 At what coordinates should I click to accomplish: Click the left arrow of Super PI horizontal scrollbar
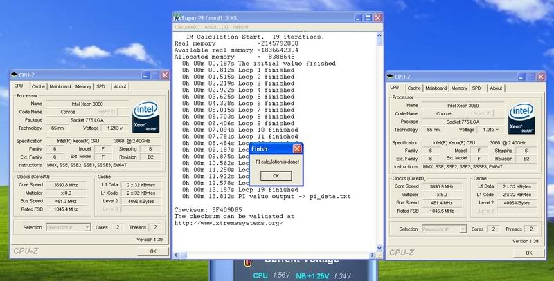176,255
